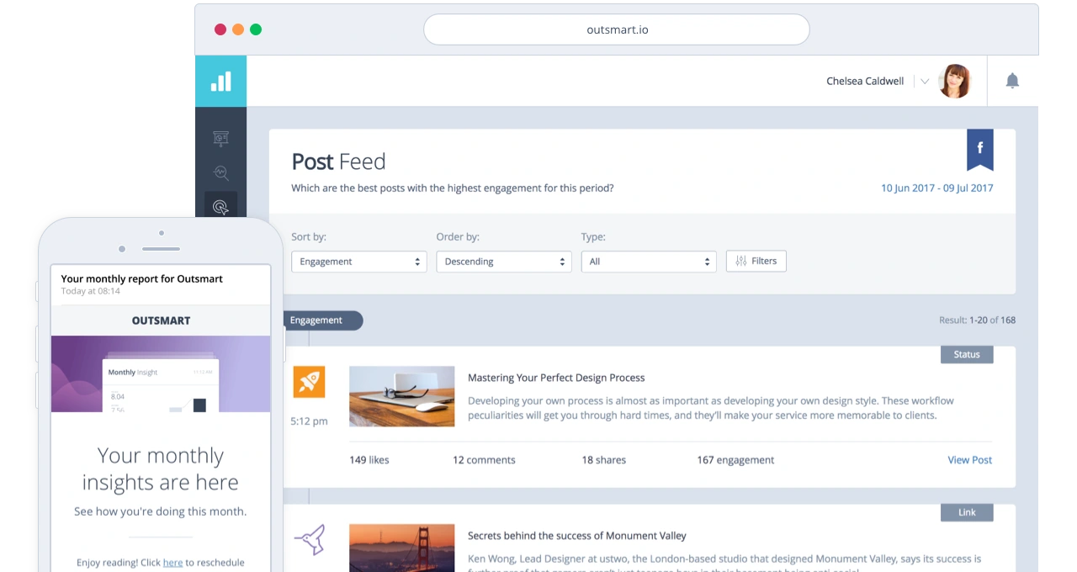Click the Design Process post thumbnail
This screenshot has width=1077, height=572.
[401, 396]
